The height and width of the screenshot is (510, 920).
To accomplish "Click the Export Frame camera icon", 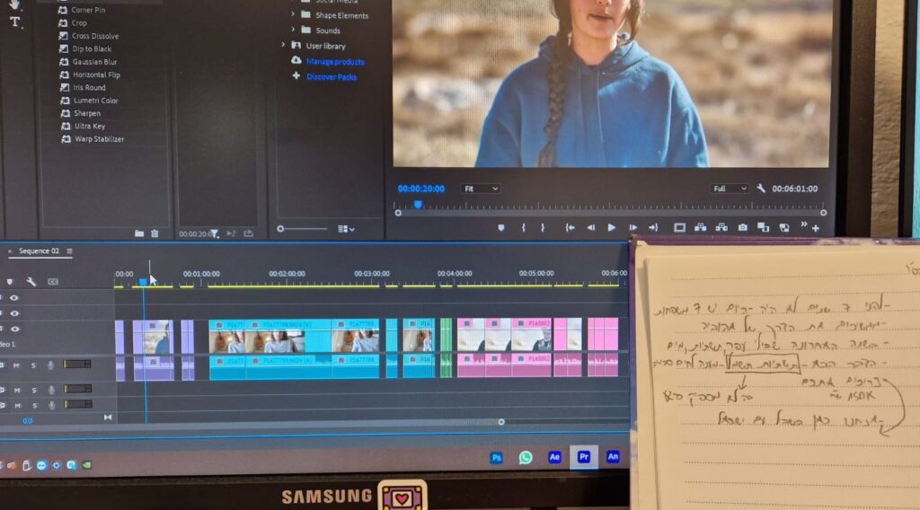I will tap(742, 228).
